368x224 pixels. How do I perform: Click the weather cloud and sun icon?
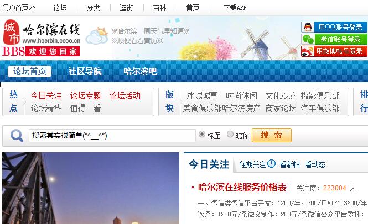pos(97,36)
